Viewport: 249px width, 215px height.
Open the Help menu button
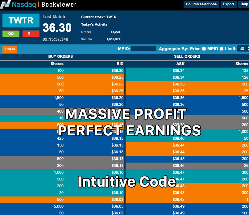(x=244, y=4)
